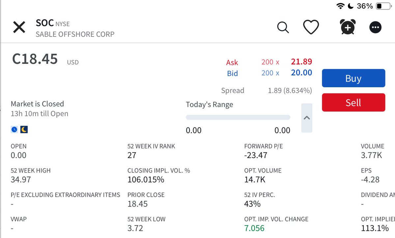This screenshot has width=395, height=238.
Task: Tap the ask size 200 x
Action: pyautogui.click(x=270, y=62)
